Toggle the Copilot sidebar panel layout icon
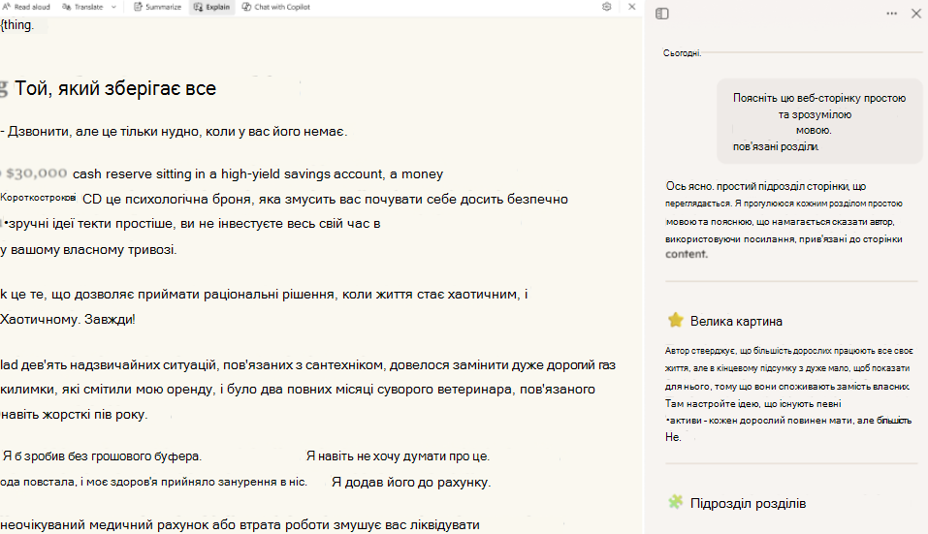 tap(662, 14)
